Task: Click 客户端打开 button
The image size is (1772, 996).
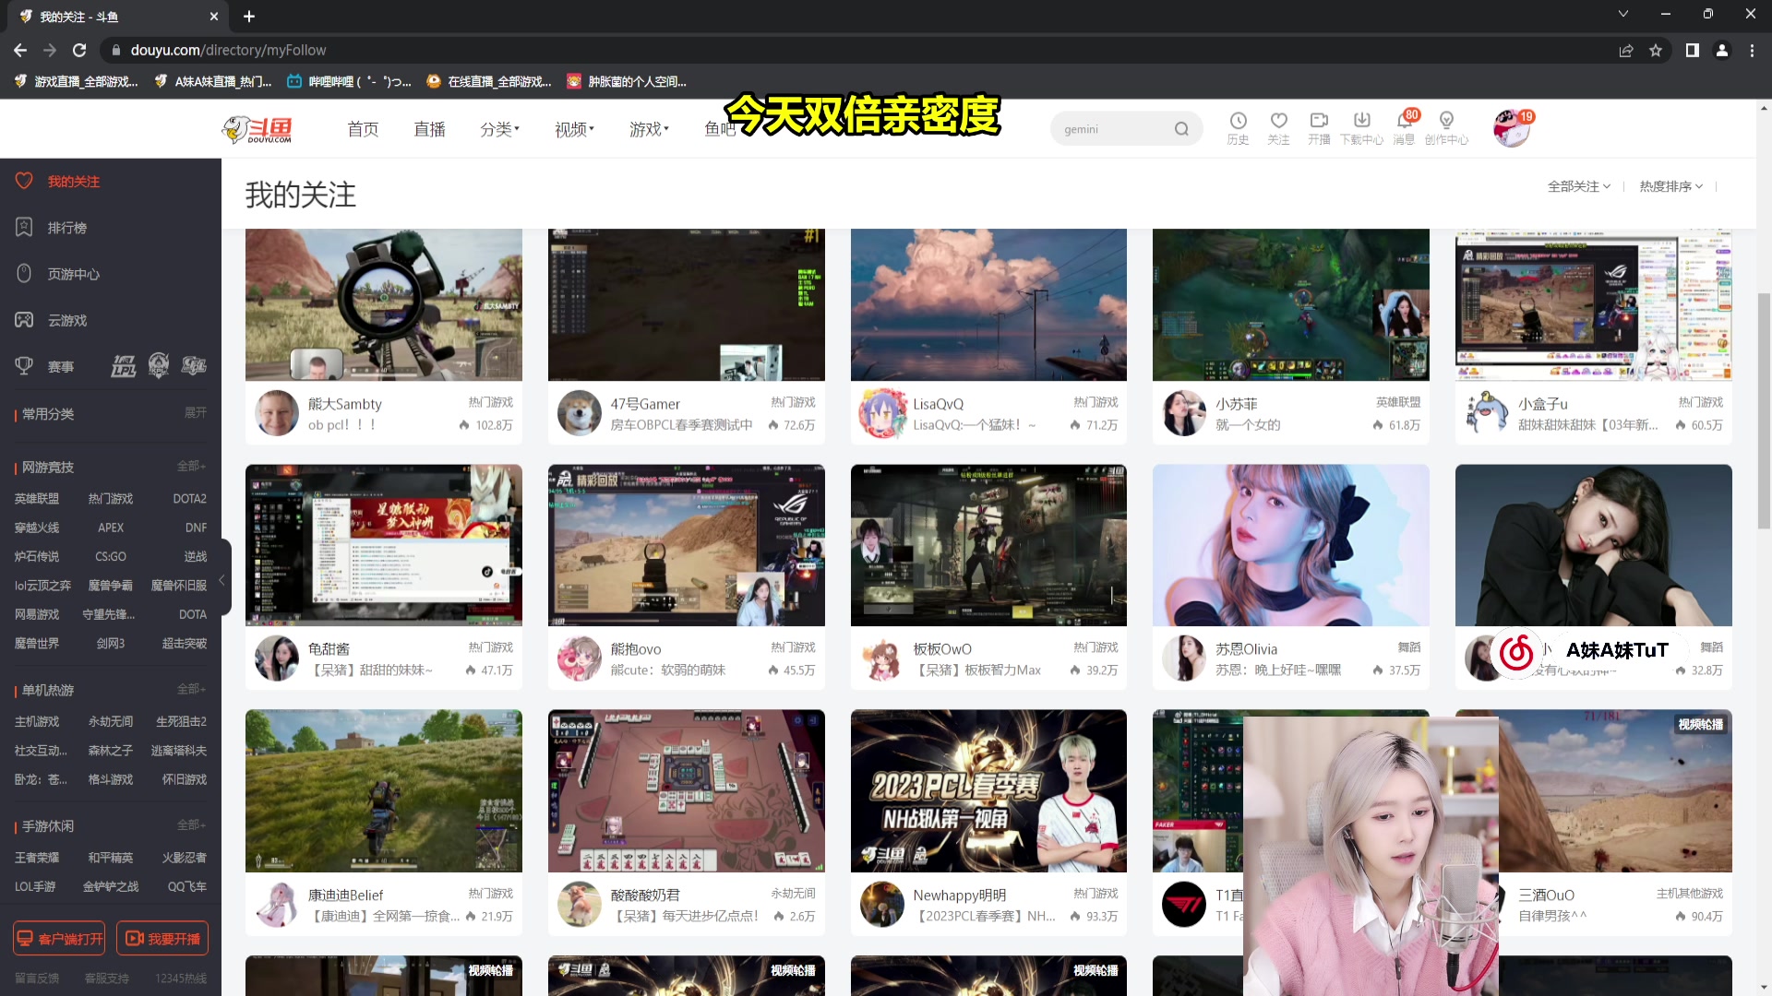Action: tap(59, 938)
